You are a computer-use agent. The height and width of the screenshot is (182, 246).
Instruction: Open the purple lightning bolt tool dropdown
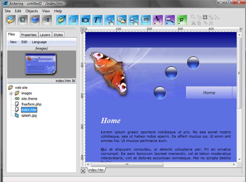coord(158,20)
